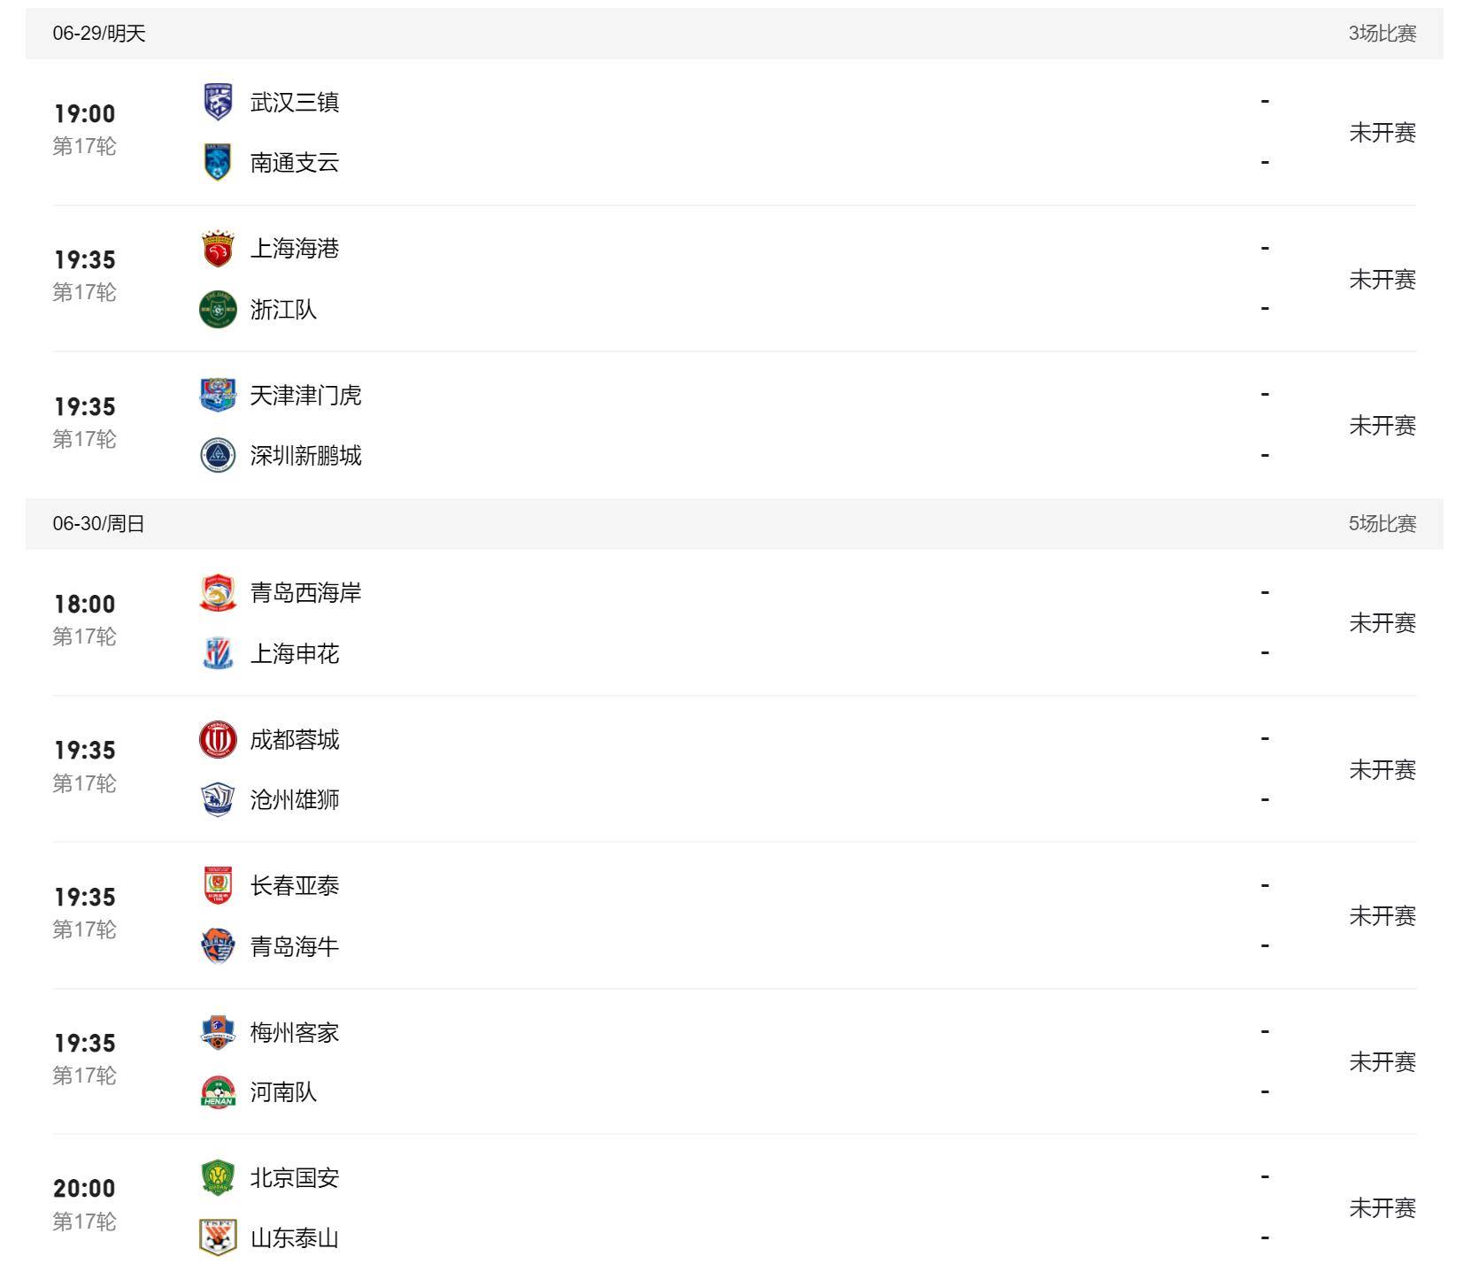Open the 18:00 Qingdao West Coast (青岛西海岸) match row

[735, 623]
